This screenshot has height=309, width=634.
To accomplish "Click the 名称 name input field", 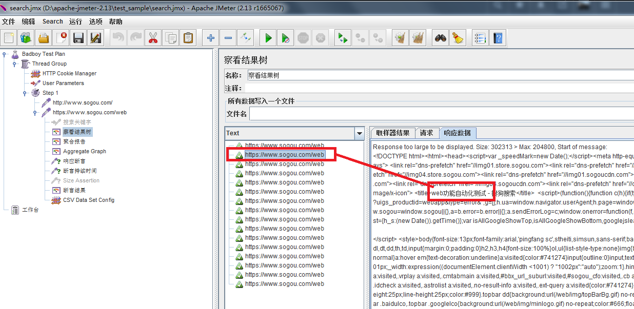I will pyautogui.click(x=440, y=75).
